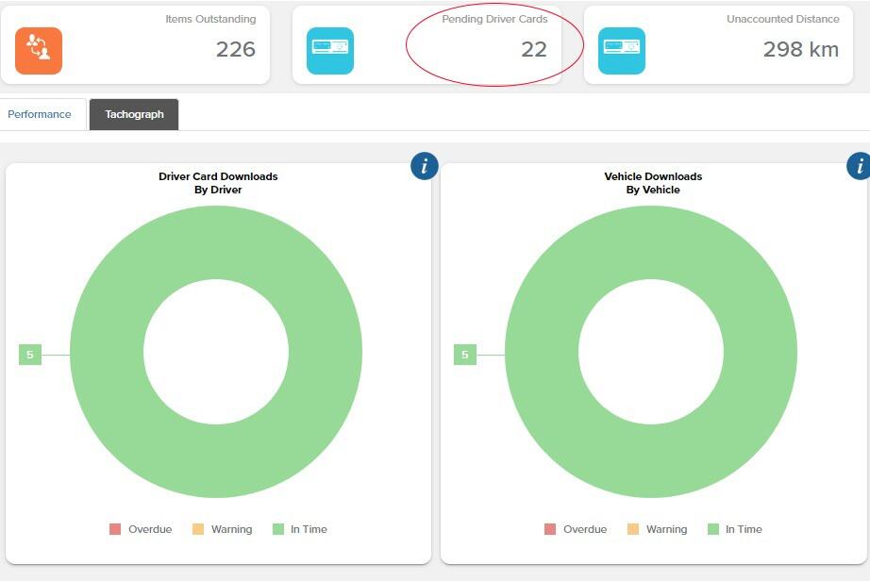This screenshot has height=581, width=870.
Task: Toggle In Time legend in Driver Card chart
Action: (300, 529)
